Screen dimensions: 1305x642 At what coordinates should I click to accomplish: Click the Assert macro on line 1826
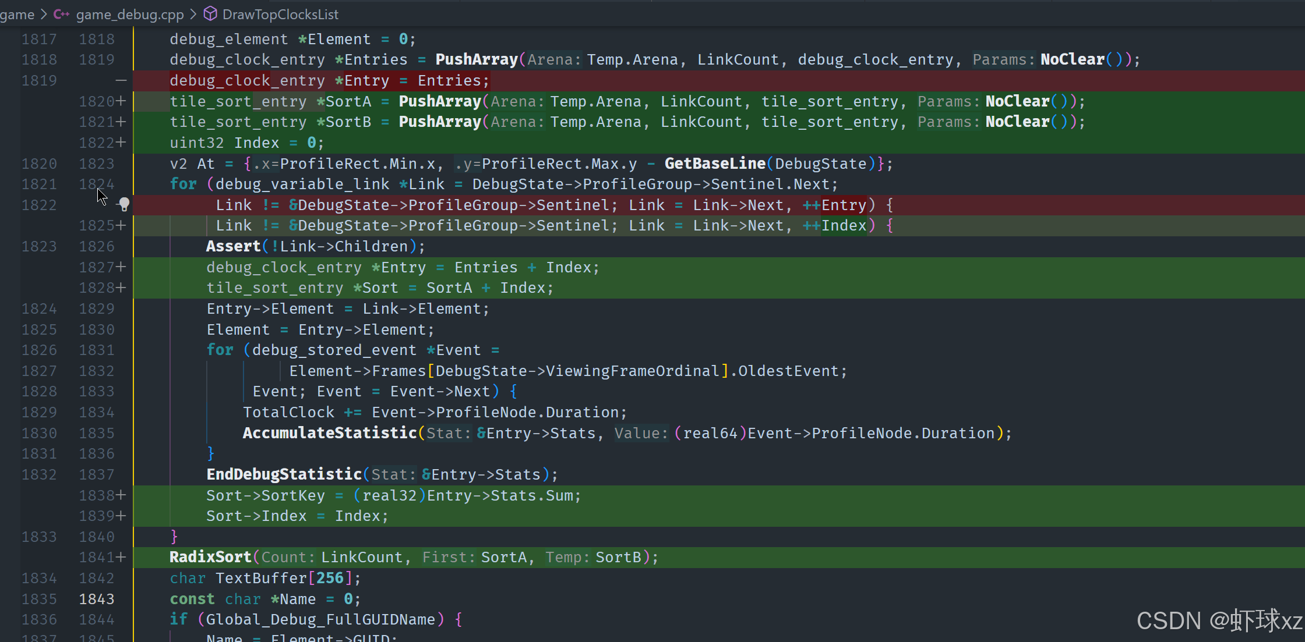pos(233,246)
